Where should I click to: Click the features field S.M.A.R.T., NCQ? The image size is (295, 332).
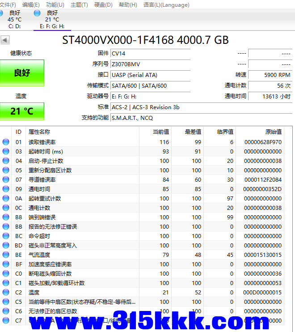(x=201, y=118)
